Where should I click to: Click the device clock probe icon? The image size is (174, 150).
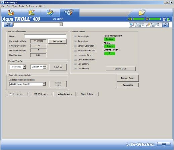(x=148, y=24)
